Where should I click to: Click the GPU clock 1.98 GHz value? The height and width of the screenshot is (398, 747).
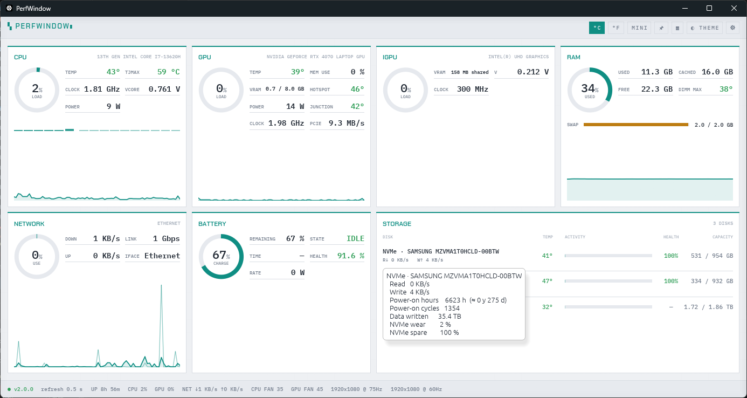coord(286,123)
